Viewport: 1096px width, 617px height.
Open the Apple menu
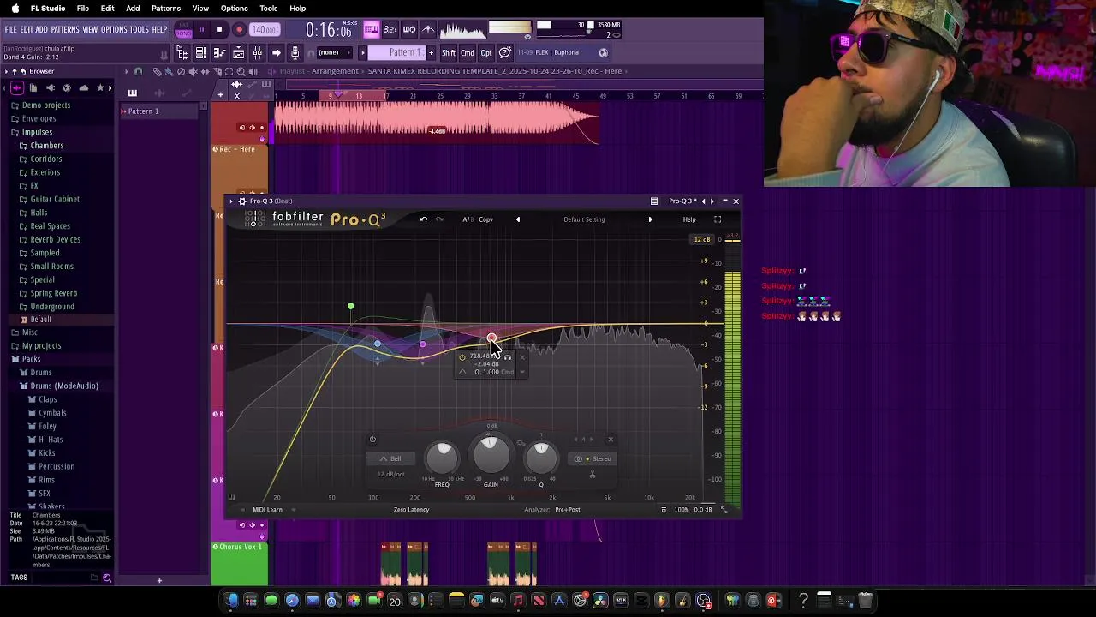coord(15,9)
